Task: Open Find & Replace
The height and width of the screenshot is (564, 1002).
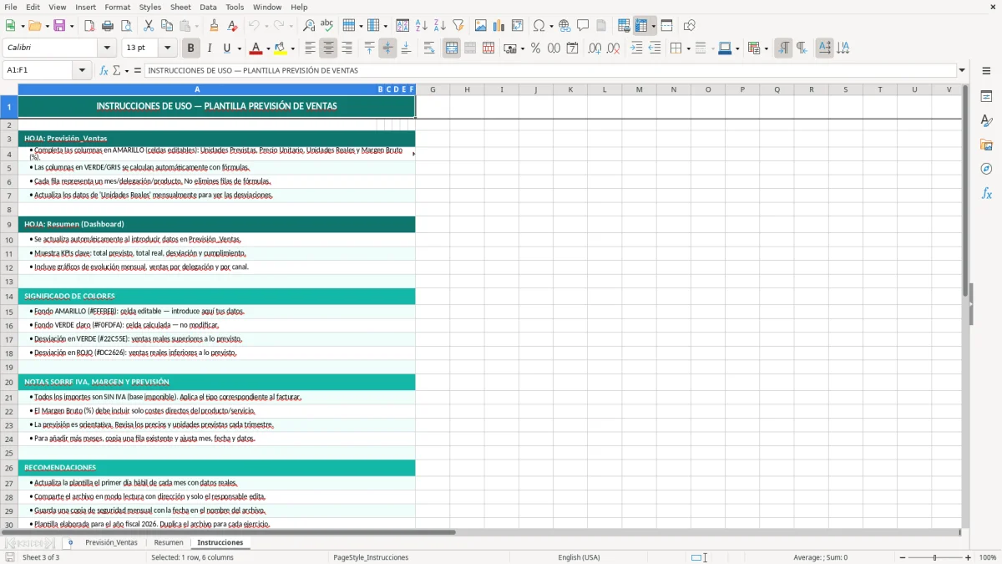Action: [309, 26]
